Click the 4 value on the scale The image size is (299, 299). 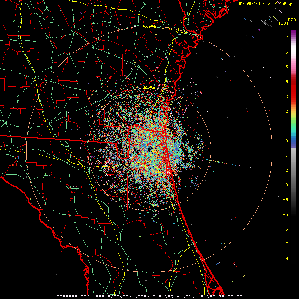pyautogui.click(x=287, y=82)
